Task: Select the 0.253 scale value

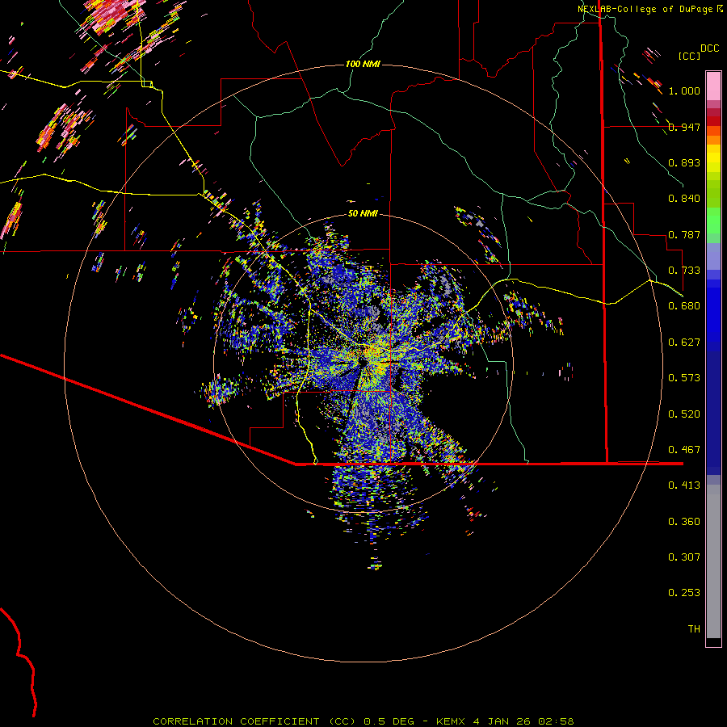Action: [x=684, y=593]
